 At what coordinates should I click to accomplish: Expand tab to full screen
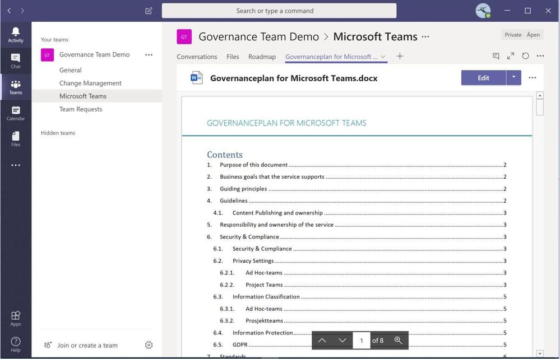(x=511, y=56)
